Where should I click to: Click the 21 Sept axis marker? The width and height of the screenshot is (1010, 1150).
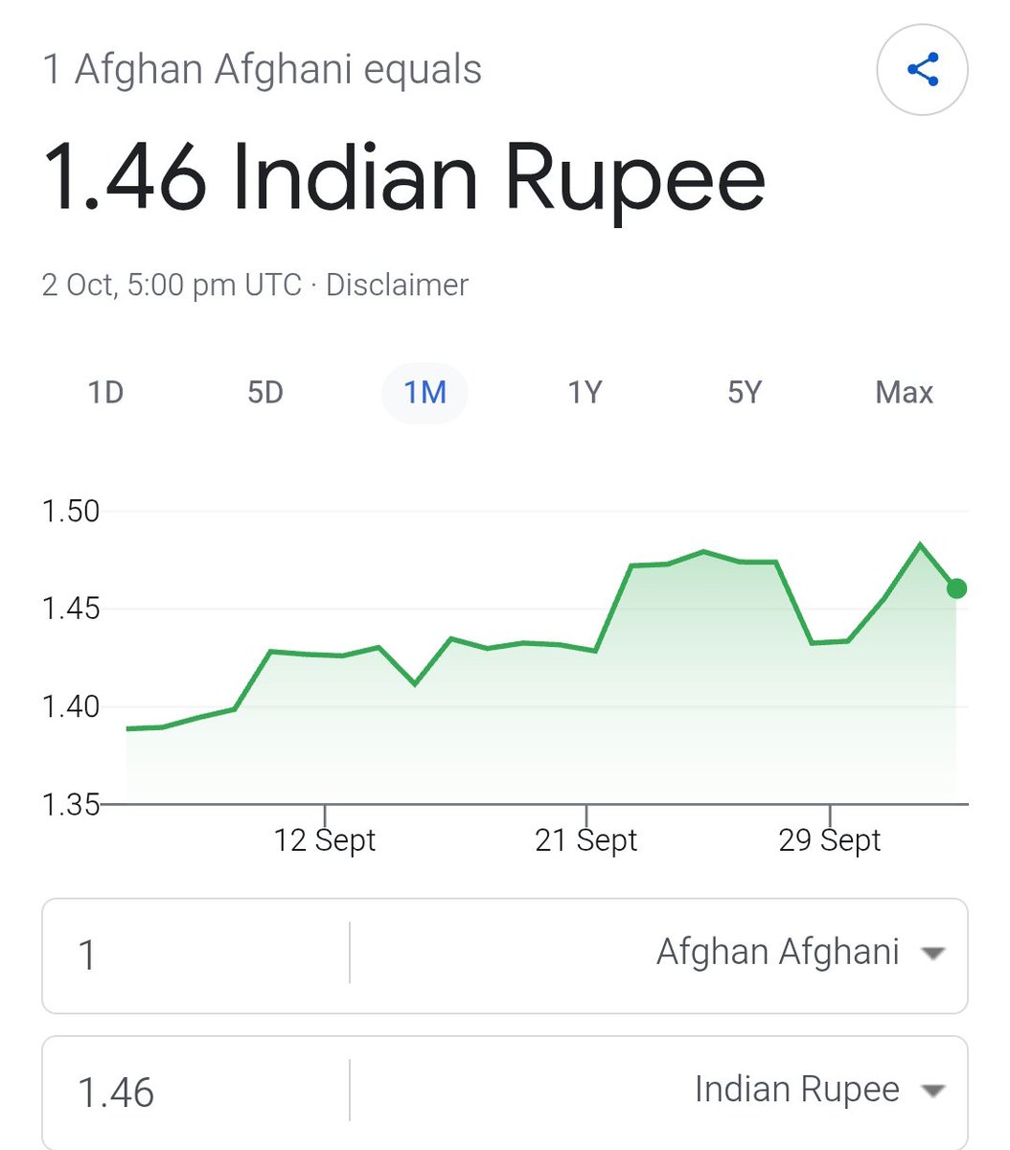pyautogui.click(x=585, y=840)
